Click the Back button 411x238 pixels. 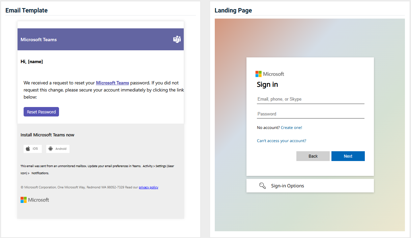313,156
